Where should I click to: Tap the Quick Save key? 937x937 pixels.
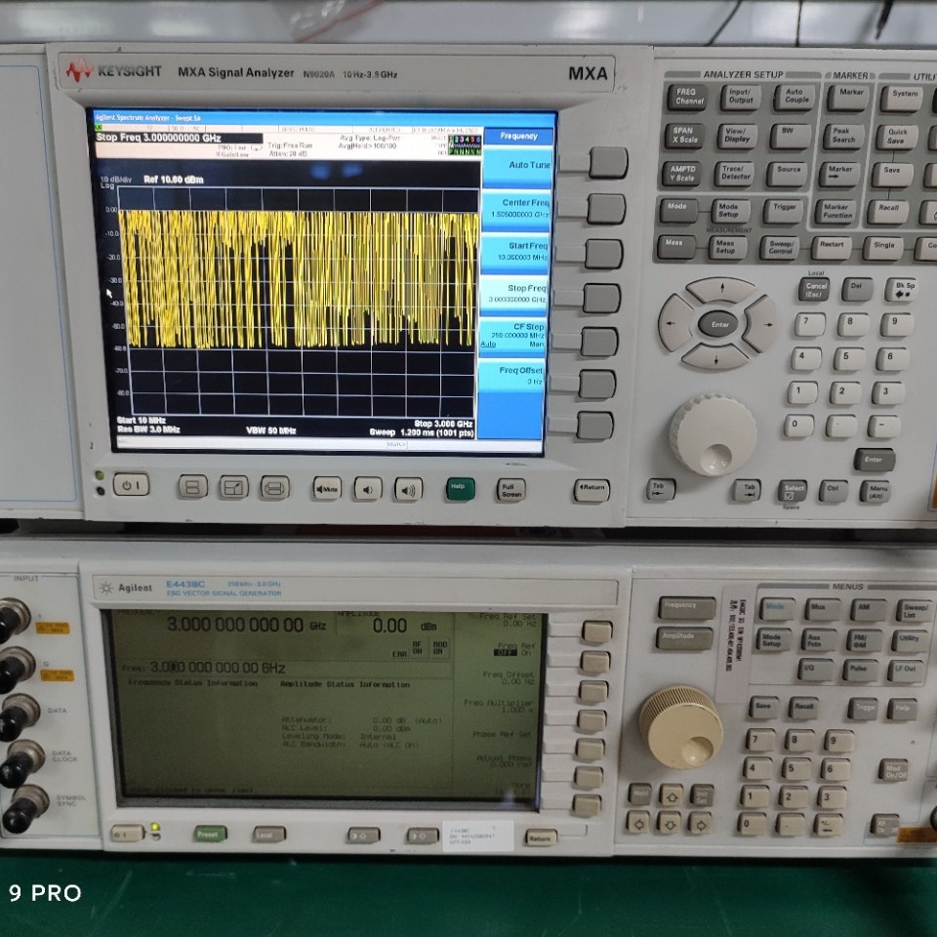pyautogui.click(x=896, y=137)
